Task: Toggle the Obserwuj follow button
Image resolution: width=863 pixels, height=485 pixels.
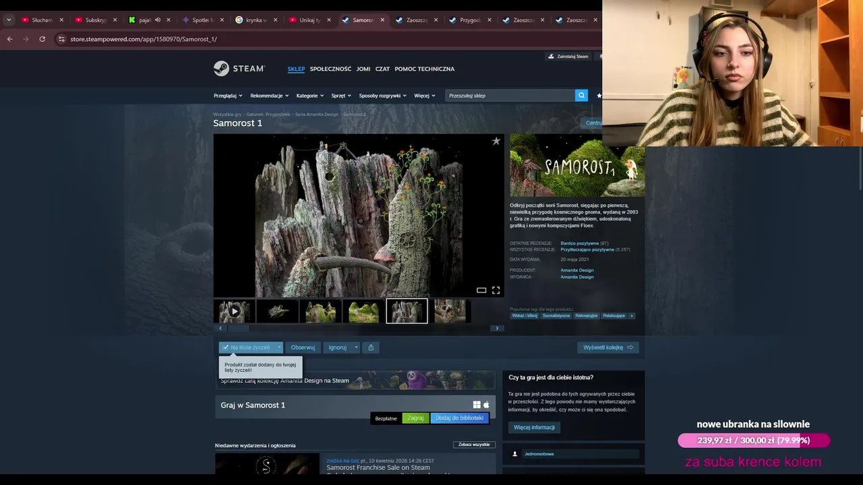Action: pyautogui.click(x=303, y=348)
